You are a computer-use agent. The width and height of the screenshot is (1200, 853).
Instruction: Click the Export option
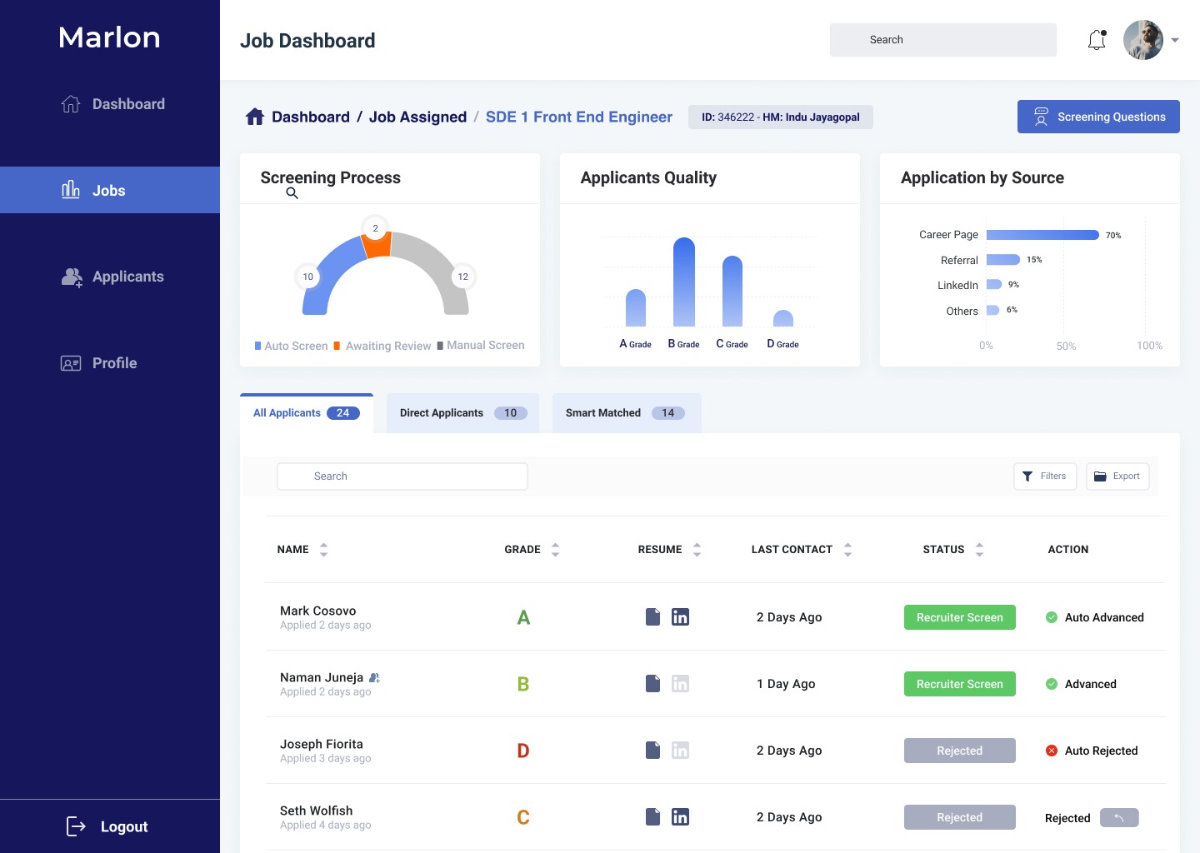(x=1117, y=476)
